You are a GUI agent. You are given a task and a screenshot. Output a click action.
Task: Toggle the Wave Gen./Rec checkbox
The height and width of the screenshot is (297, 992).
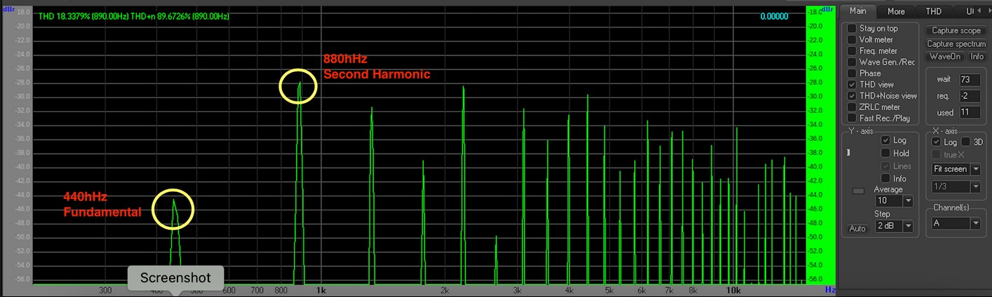852,62
